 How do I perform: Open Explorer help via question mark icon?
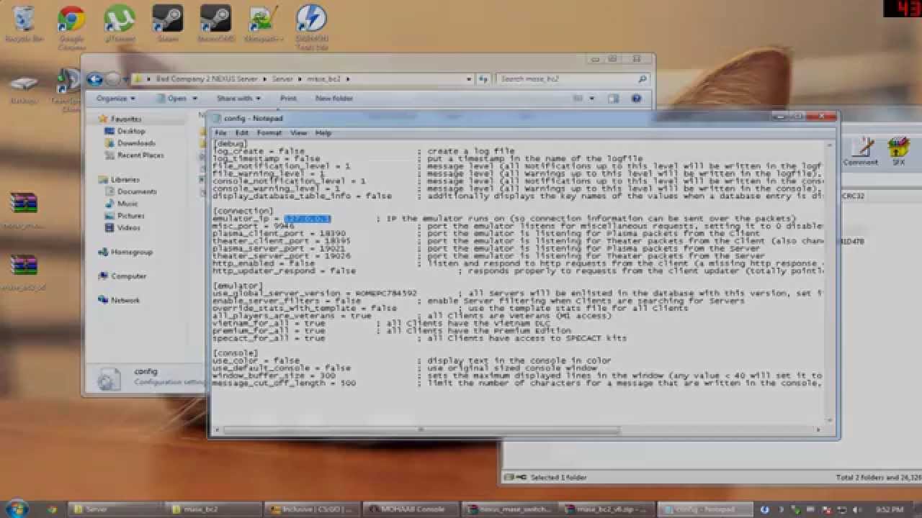click(x=636, y=99)
